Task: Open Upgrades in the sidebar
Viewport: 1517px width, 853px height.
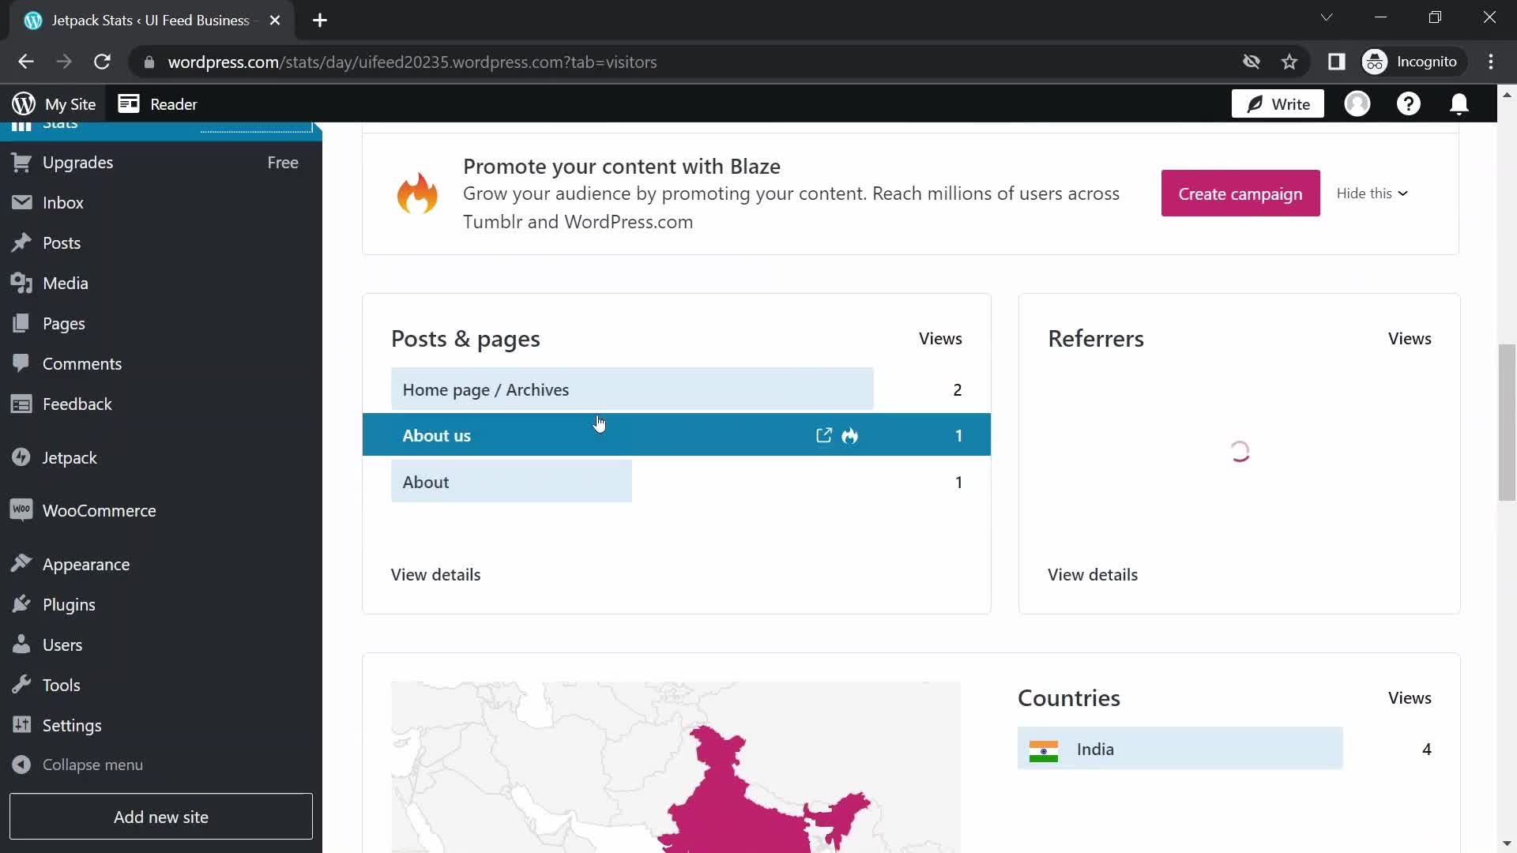Action: tap(161, 163)
